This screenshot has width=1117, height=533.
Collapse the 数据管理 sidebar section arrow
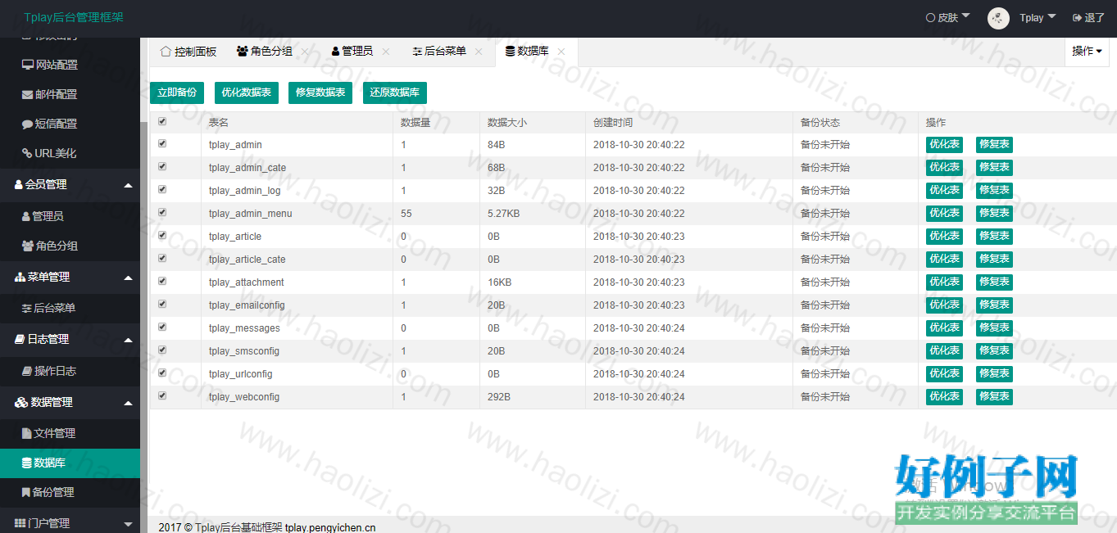pos(128,404)
